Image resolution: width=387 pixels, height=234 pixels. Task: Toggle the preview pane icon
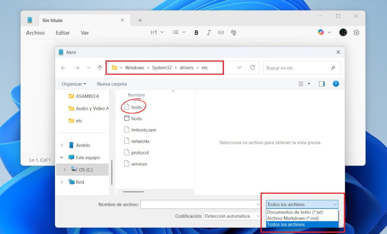click(322, 84)
